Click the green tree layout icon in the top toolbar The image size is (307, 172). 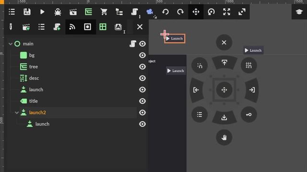click(x=88, y=11)
